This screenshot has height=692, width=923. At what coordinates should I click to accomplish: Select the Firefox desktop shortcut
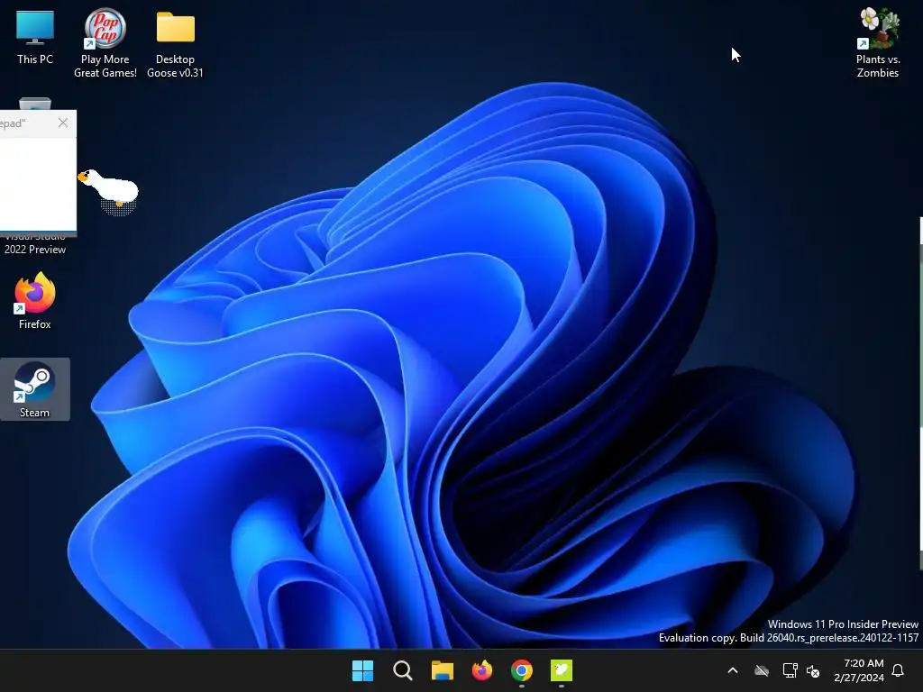(35, 301)
